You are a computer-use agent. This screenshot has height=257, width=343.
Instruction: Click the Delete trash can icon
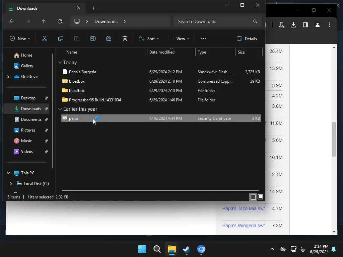(x=125, y=39)
